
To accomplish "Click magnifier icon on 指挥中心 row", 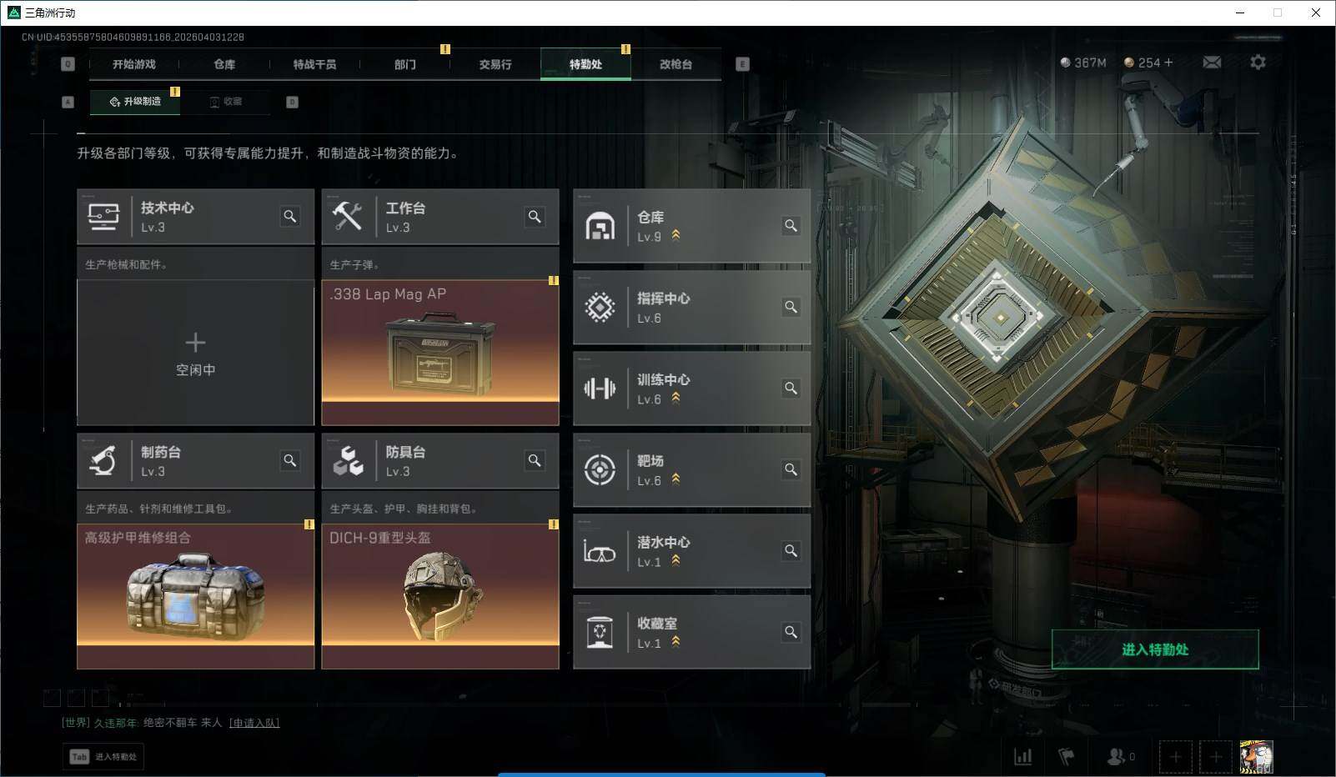I will [791, 307].
